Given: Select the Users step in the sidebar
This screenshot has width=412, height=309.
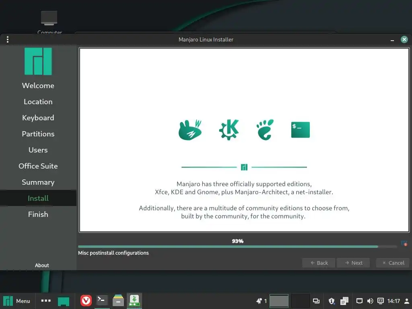Looking at the screenshot, I should pyautogui.click(x=38, y=150).
